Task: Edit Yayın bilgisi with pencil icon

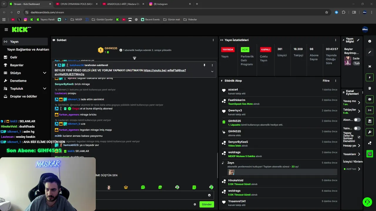Action: [358, 40]
